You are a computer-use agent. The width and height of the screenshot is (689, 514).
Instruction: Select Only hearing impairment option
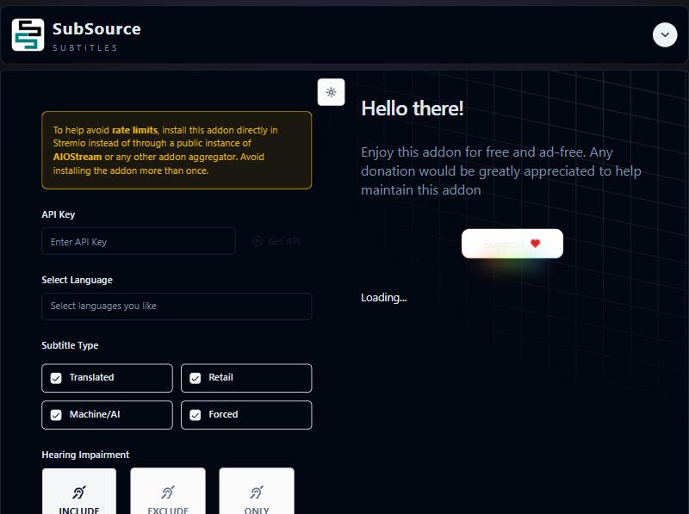(257, 491)
